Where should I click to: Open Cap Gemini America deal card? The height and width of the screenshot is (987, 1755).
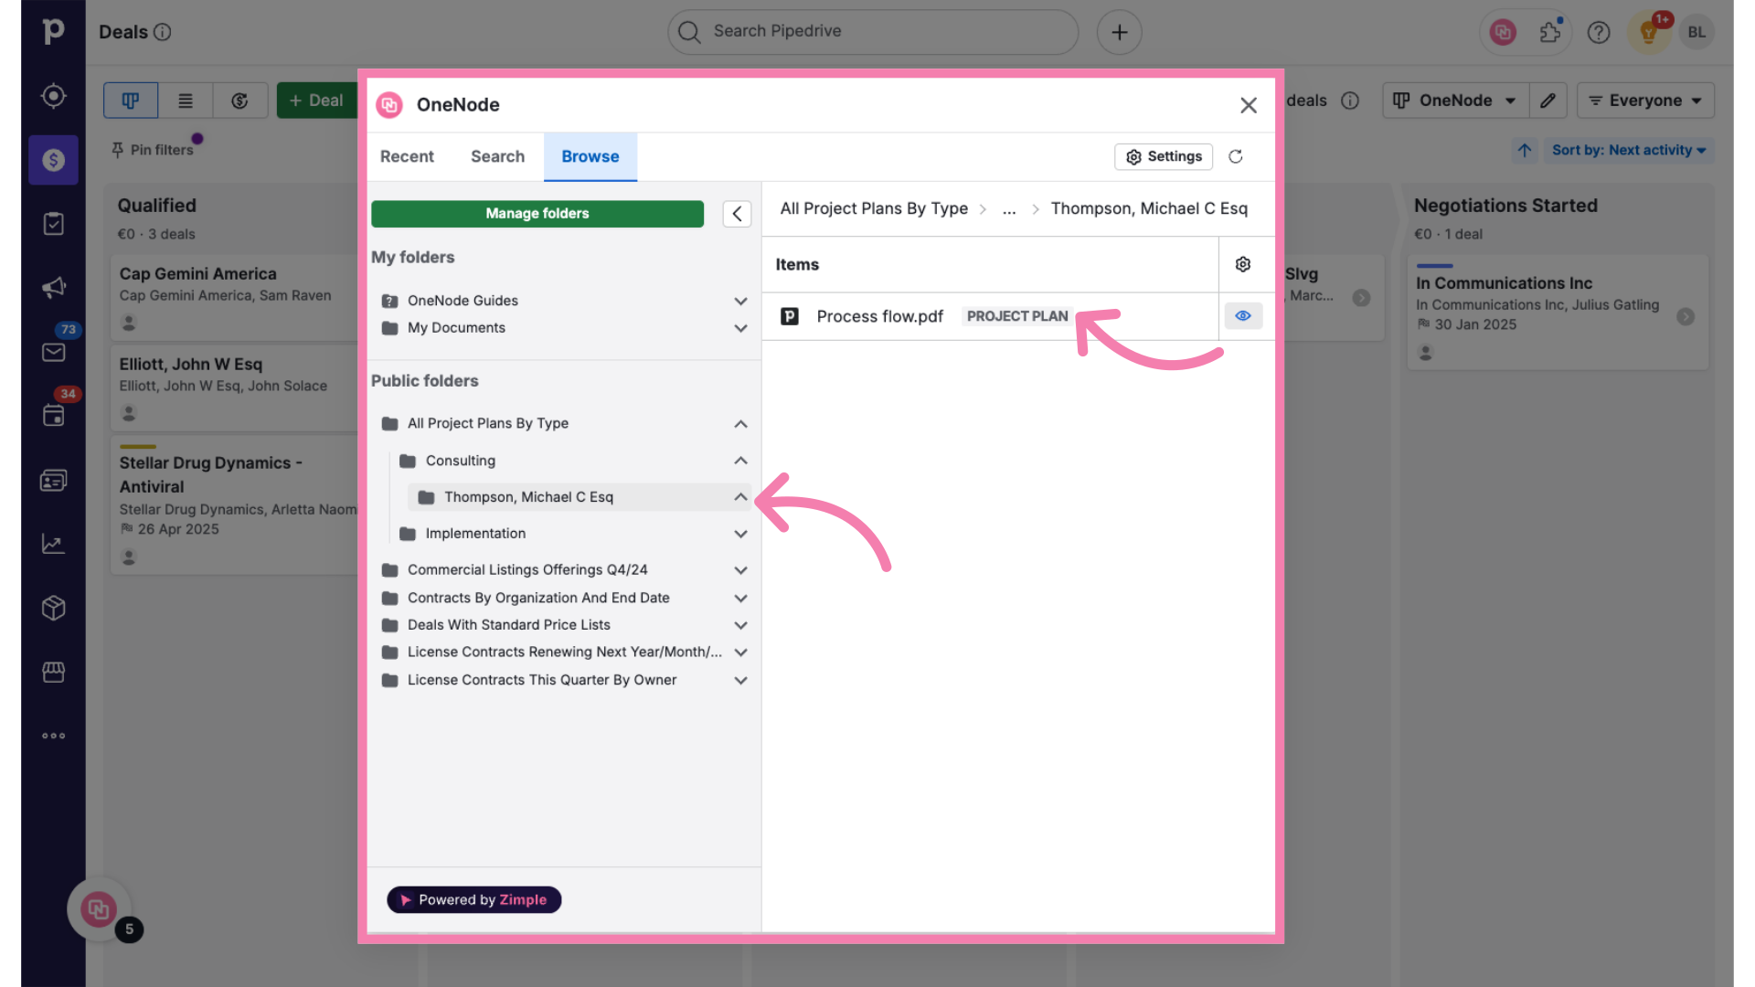pos(235,298)
